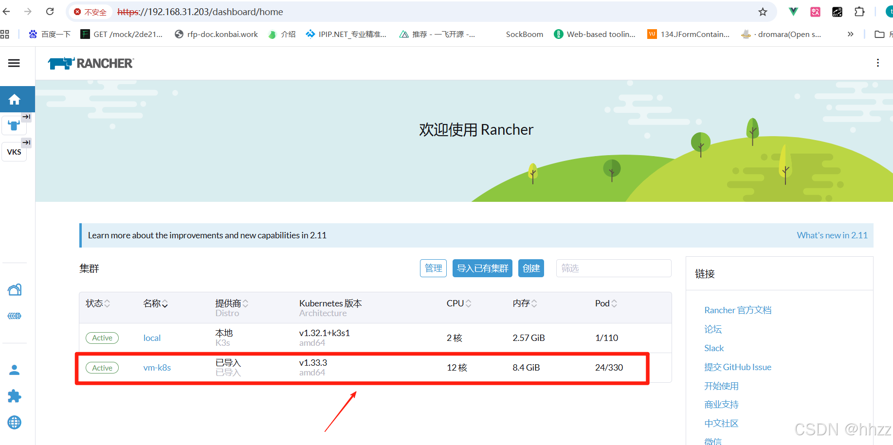
Task: Sort clusters by 提供商 column
Action: (x=232, y=303)
